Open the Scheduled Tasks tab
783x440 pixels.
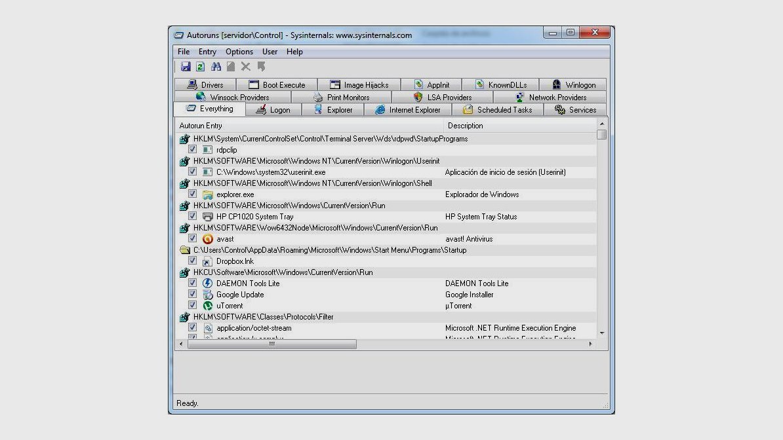coord(497,110)
